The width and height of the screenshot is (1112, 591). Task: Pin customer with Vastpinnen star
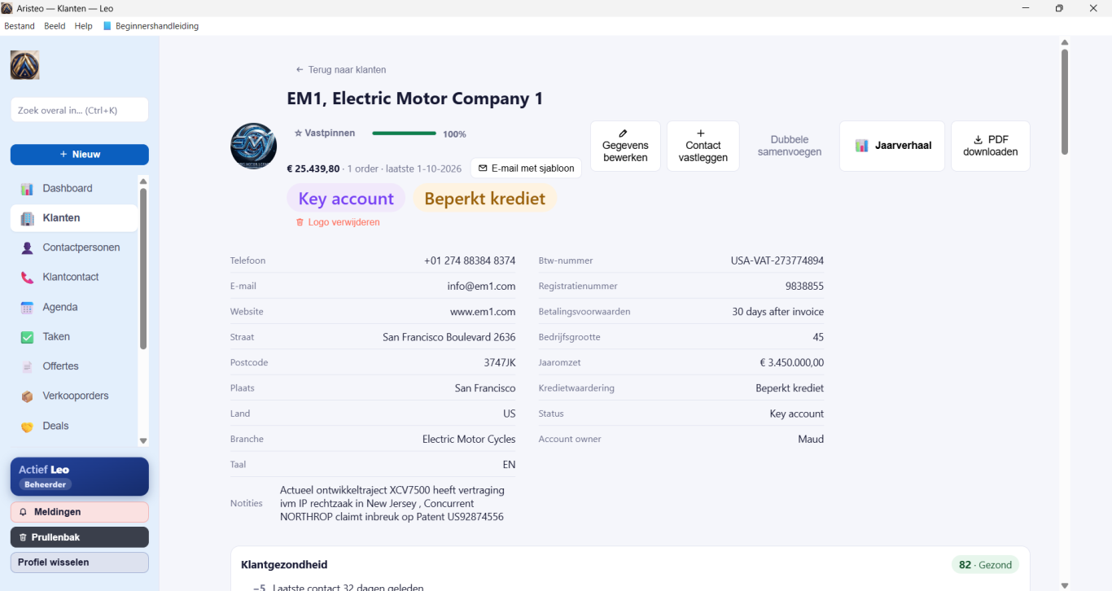click(325, 133)
